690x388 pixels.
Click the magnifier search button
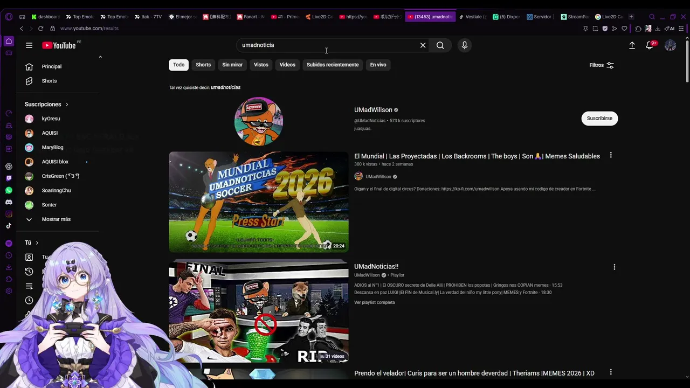pos(440,45)
